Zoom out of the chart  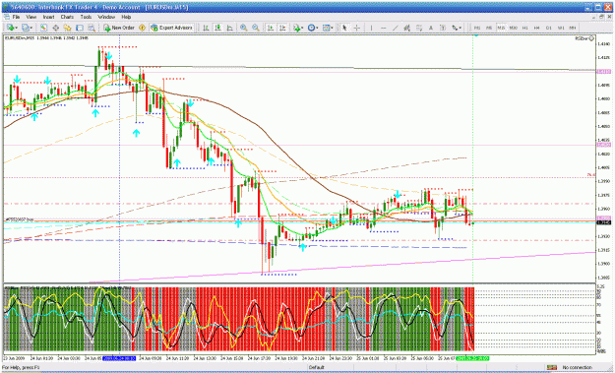(256, 28)
